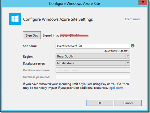Click the Site name label

[x=30, y=46]
